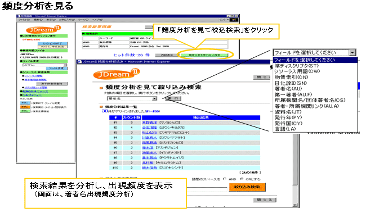
Task: Open the ツール(T) menu
Action: click(x=83, y=20)
